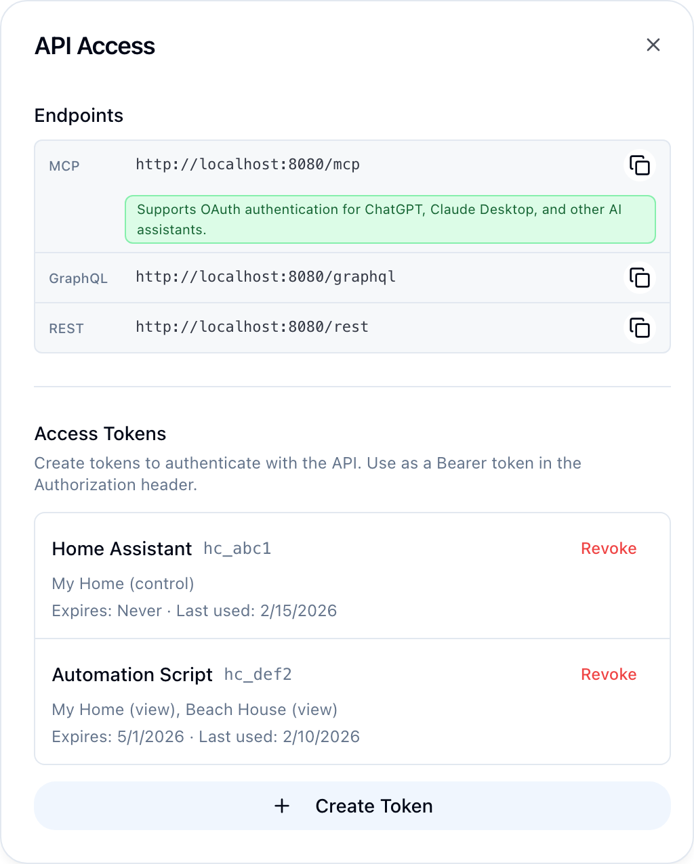
Task: Revoke the Home Assistant token
Action: click(608, 548)
